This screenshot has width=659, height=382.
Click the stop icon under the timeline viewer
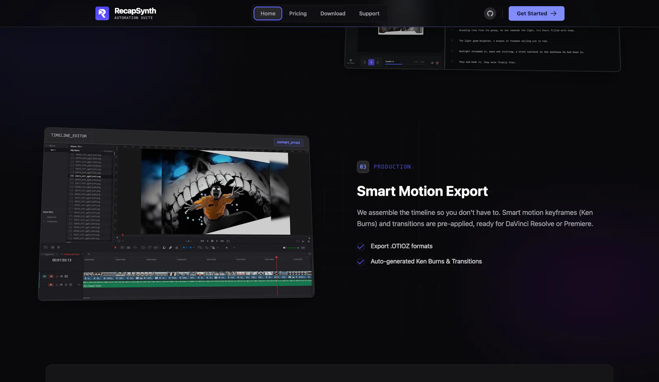pos(212,241)
